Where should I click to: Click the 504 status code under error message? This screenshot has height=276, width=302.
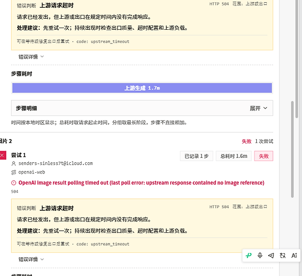(x=15, y=192)
